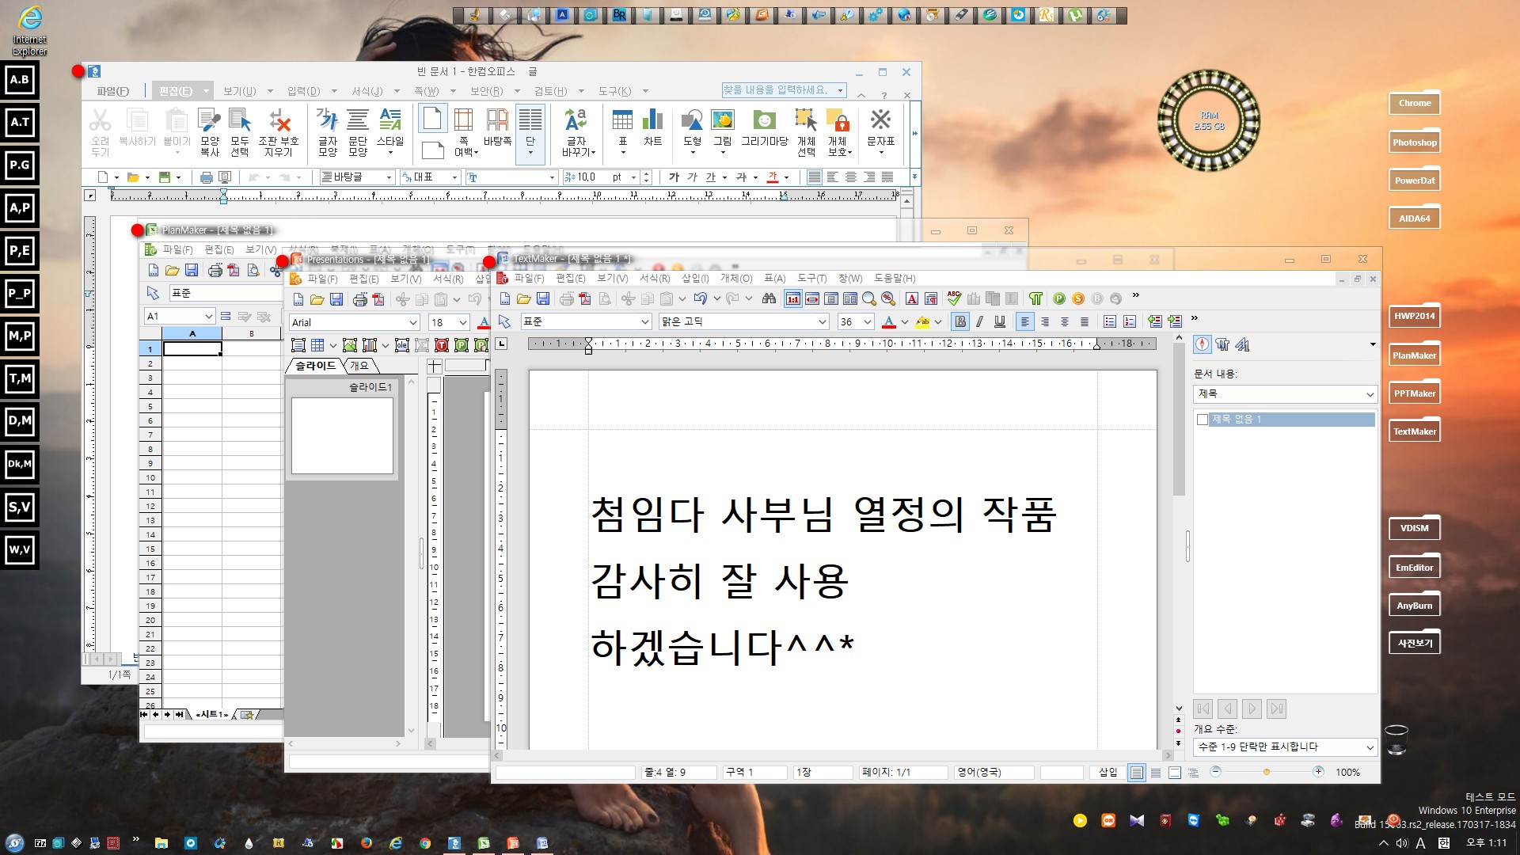
Task: Select 1:1 actual size view in TextMaker
Action: point(792,298)
